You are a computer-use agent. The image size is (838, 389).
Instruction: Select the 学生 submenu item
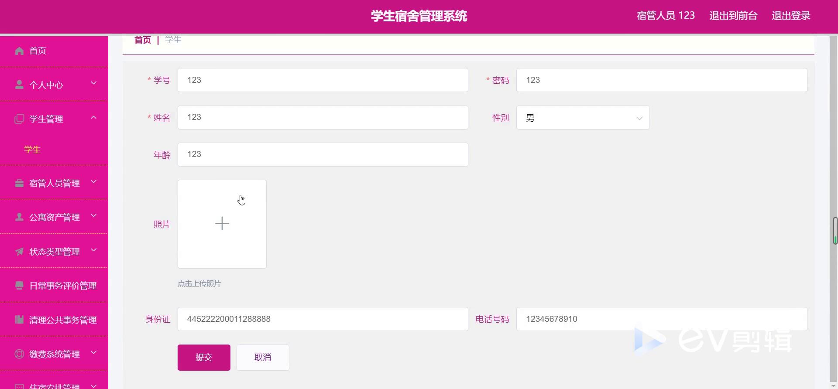tap(32, 150)
